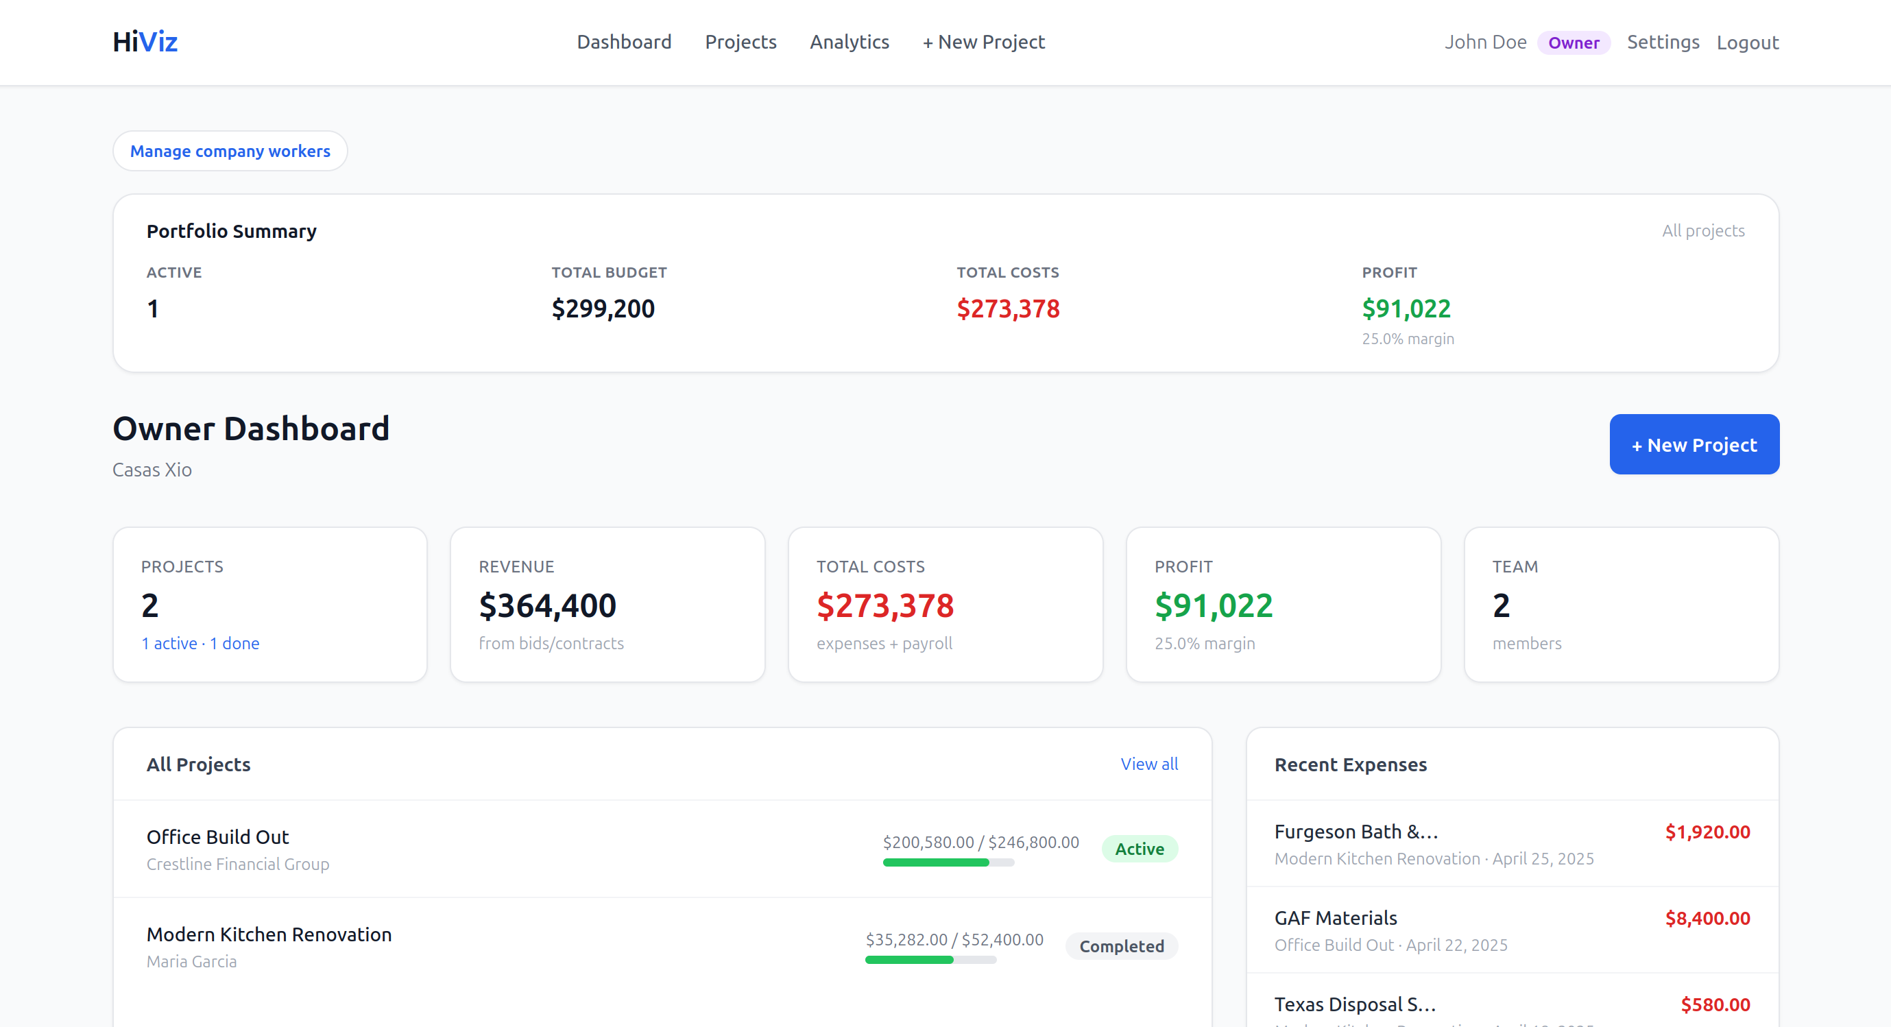Click View all in the All Projects panel
This screenshot has height=1027, width=1891.
tap(1149, 764)
